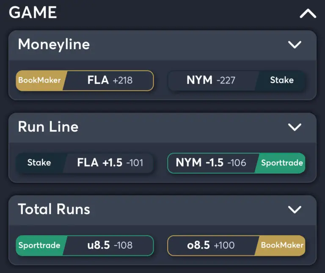Pick NYM -1.5 run line odds
The width and height of the screenshot is (325, 273).
[211, 163]
